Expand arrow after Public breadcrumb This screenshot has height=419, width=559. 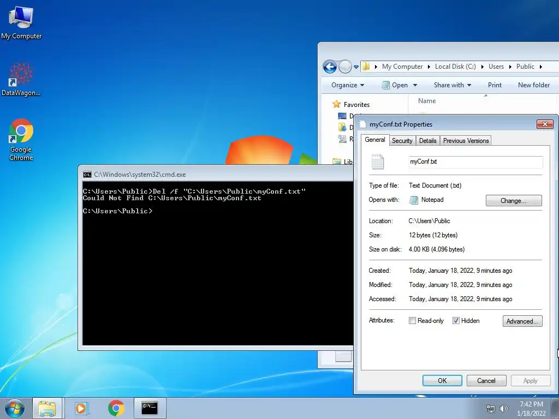tap(540, 67)
